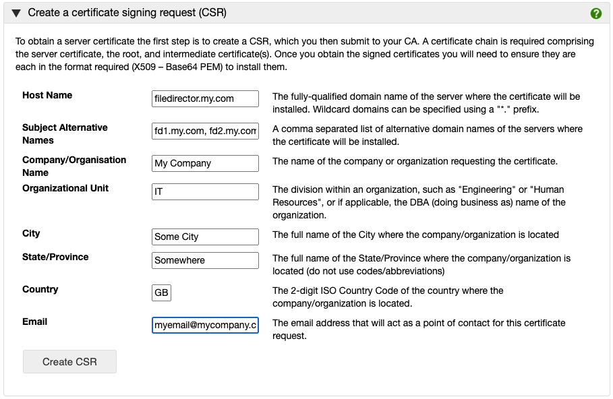Viewport: 613px width, 399px height.
Task: Place cursor in the City field
Action: [x=205, y=237]
